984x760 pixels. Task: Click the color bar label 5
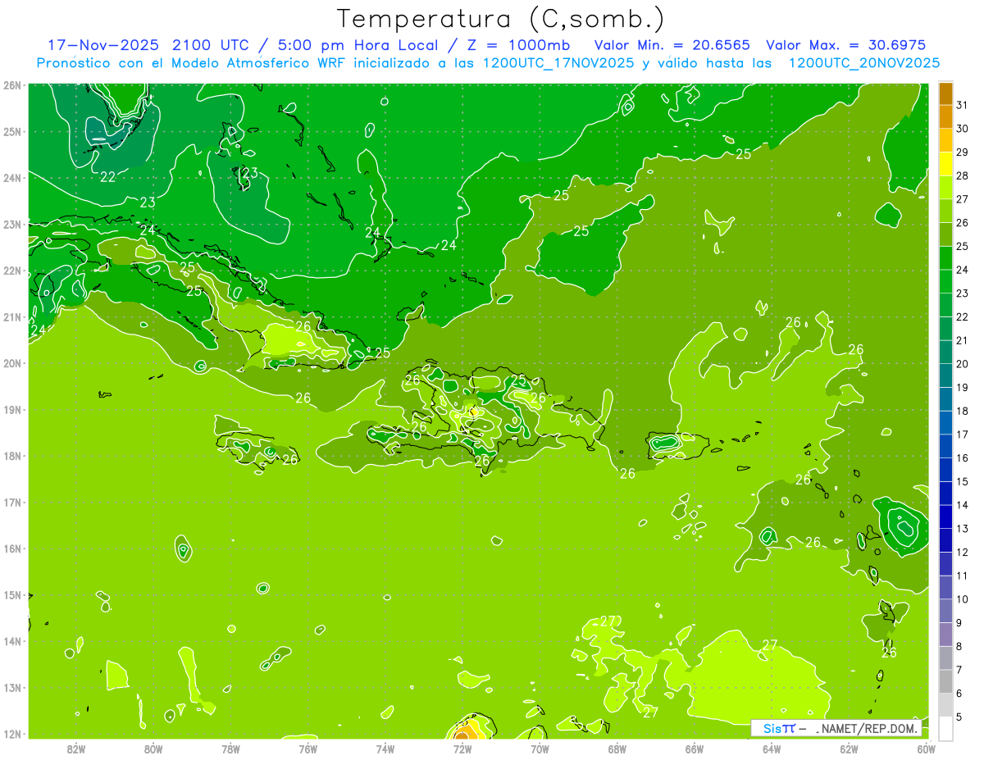[x=961, y=717]
